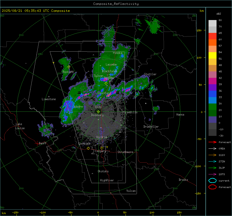Click the Didsbury town label
The width and height of the screenshot is (232, 216).
pyautogui.click(x=97, y=115)
